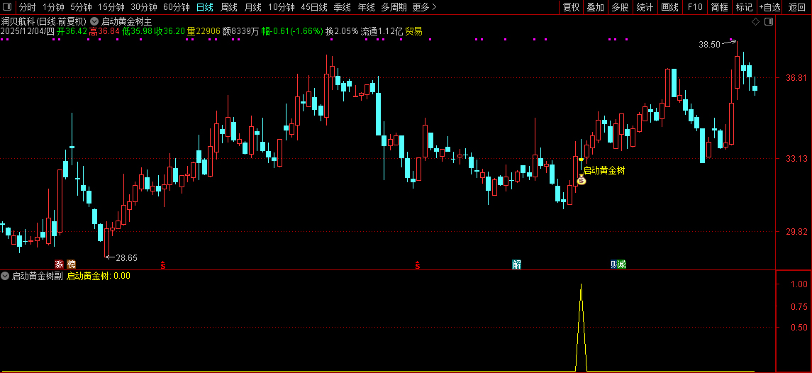This screenshot has height=373, width=812.
Task: Click the 复权 button
Action: 571,7
